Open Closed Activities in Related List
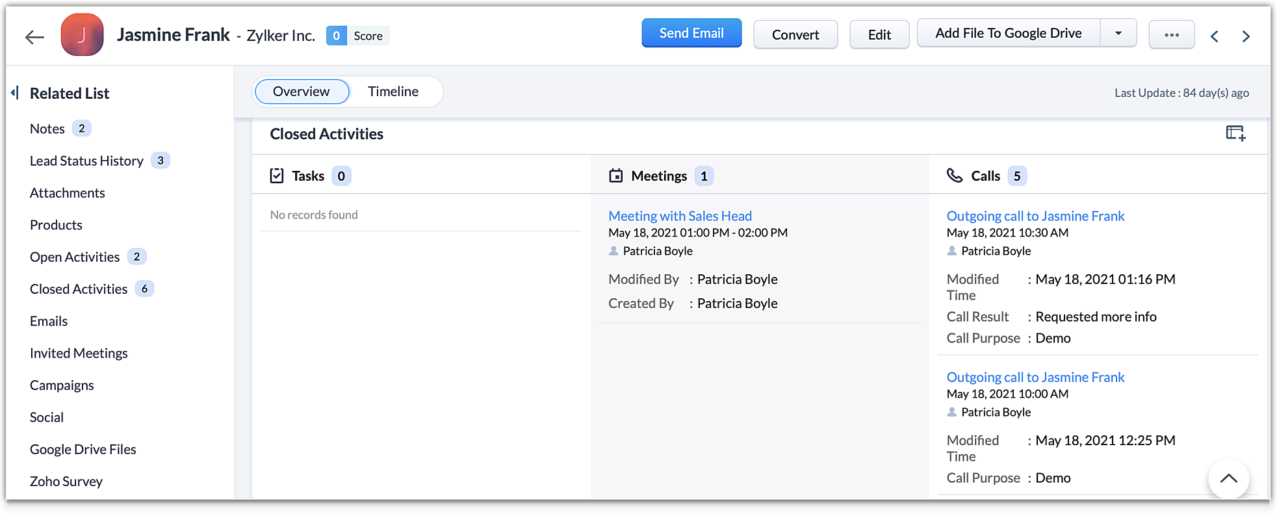The height and width of the screenshot is (514, 1277). click(79, 289)
